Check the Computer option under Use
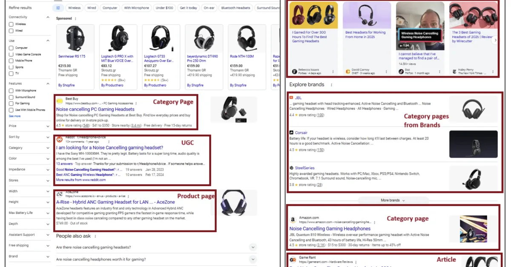 click(x=11, y=47)
